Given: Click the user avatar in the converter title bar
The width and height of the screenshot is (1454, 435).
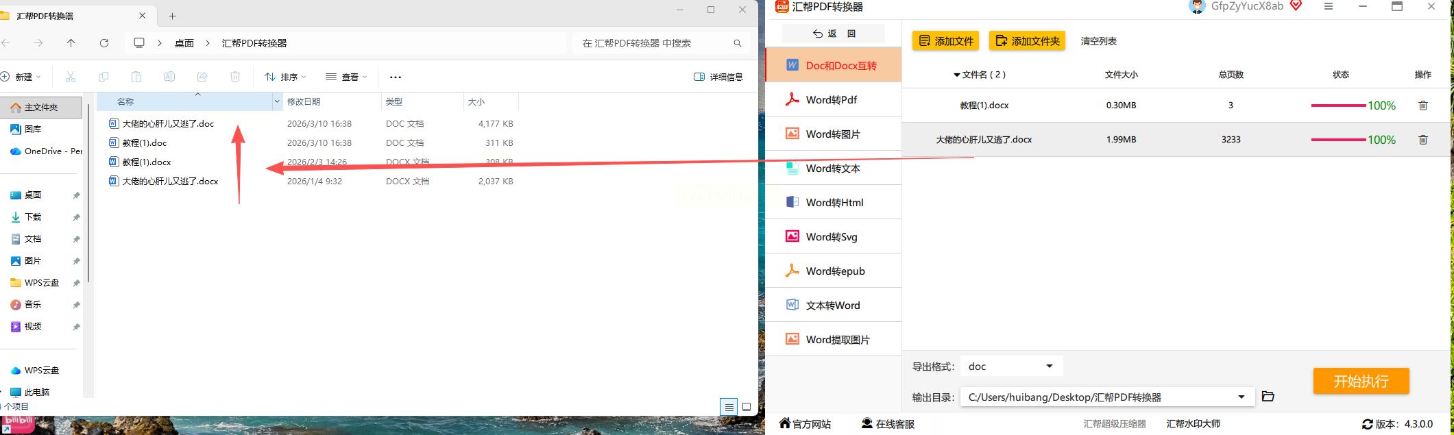Looking at the screenshot, I should pyautogui.click(x=1197, y=6).
